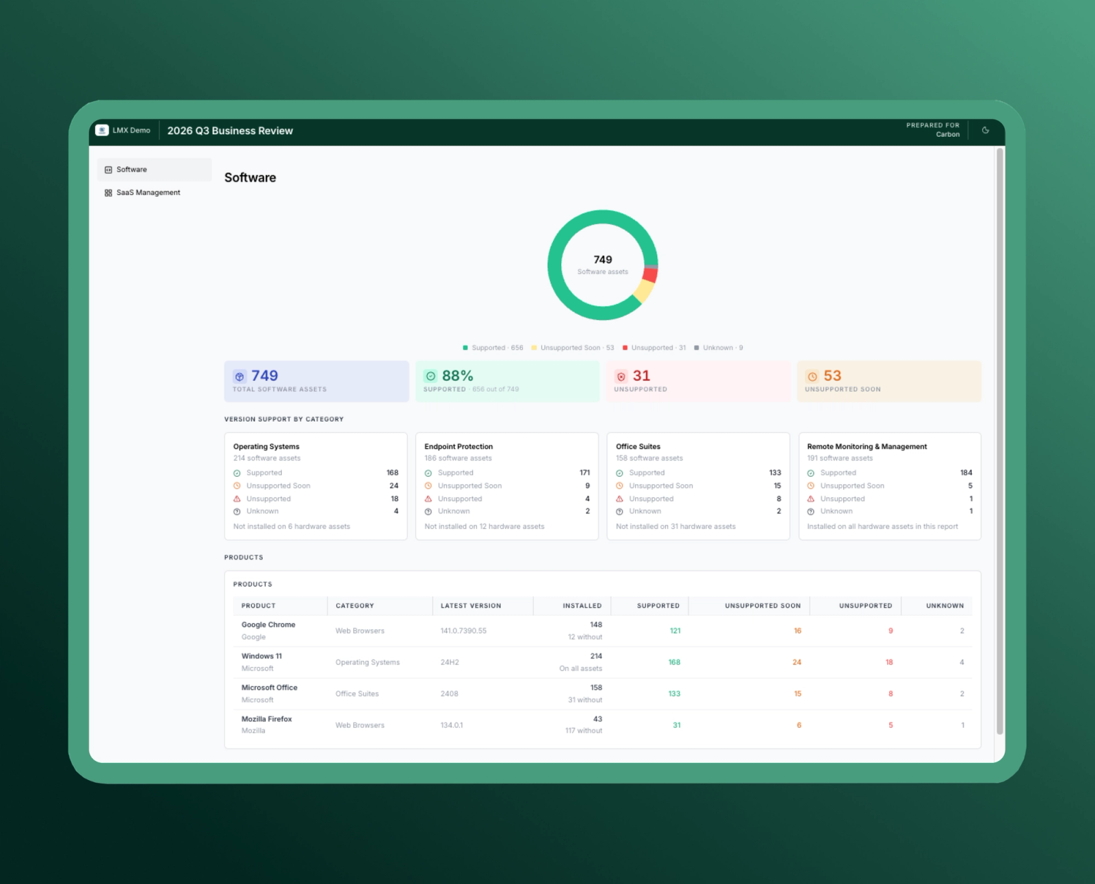Click the yellow Unsupported Soon legend swatch
The width and height of the screenshot is (1095, 884).
534,348
